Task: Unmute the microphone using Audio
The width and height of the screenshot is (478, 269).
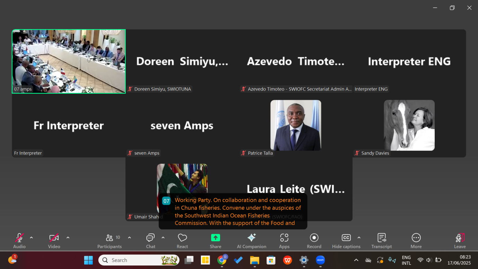Action: 19,240
